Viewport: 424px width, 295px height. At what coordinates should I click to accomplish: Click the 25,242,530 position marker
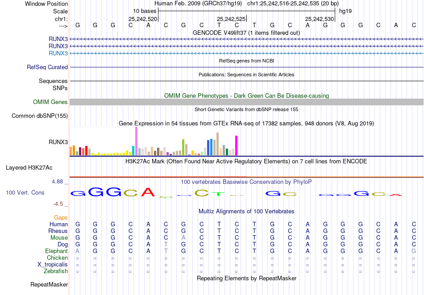pyautogui.click(x=320, y=19)
